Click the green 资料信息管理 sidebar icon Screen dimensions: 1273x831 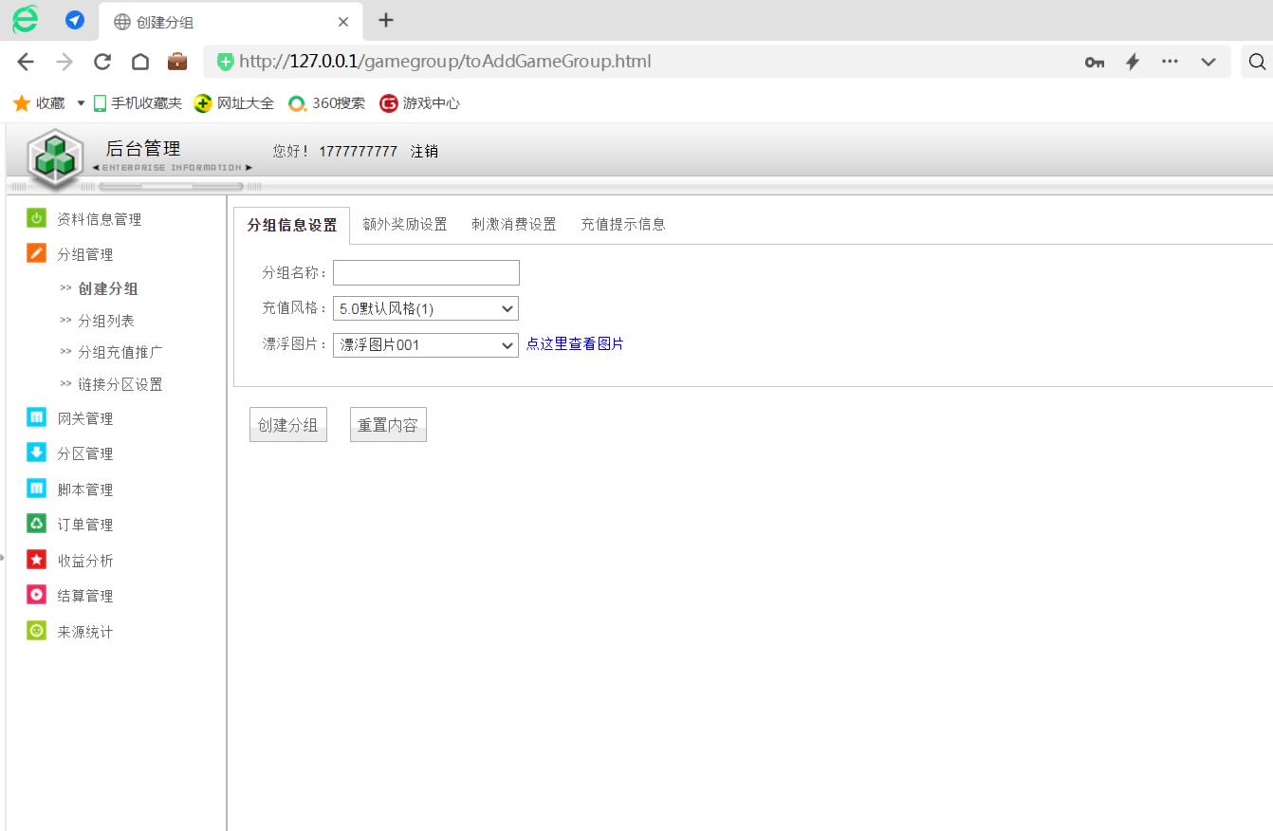[x=36, y=218]
